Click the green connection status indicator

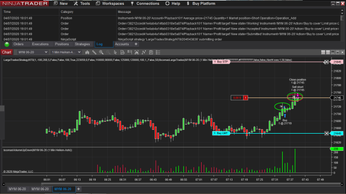(7, 44)
